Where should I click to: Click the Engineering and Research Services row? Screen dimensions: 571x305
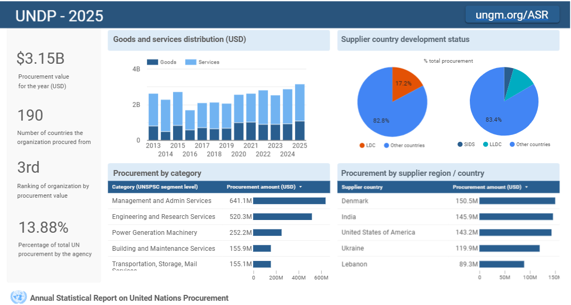219,217
